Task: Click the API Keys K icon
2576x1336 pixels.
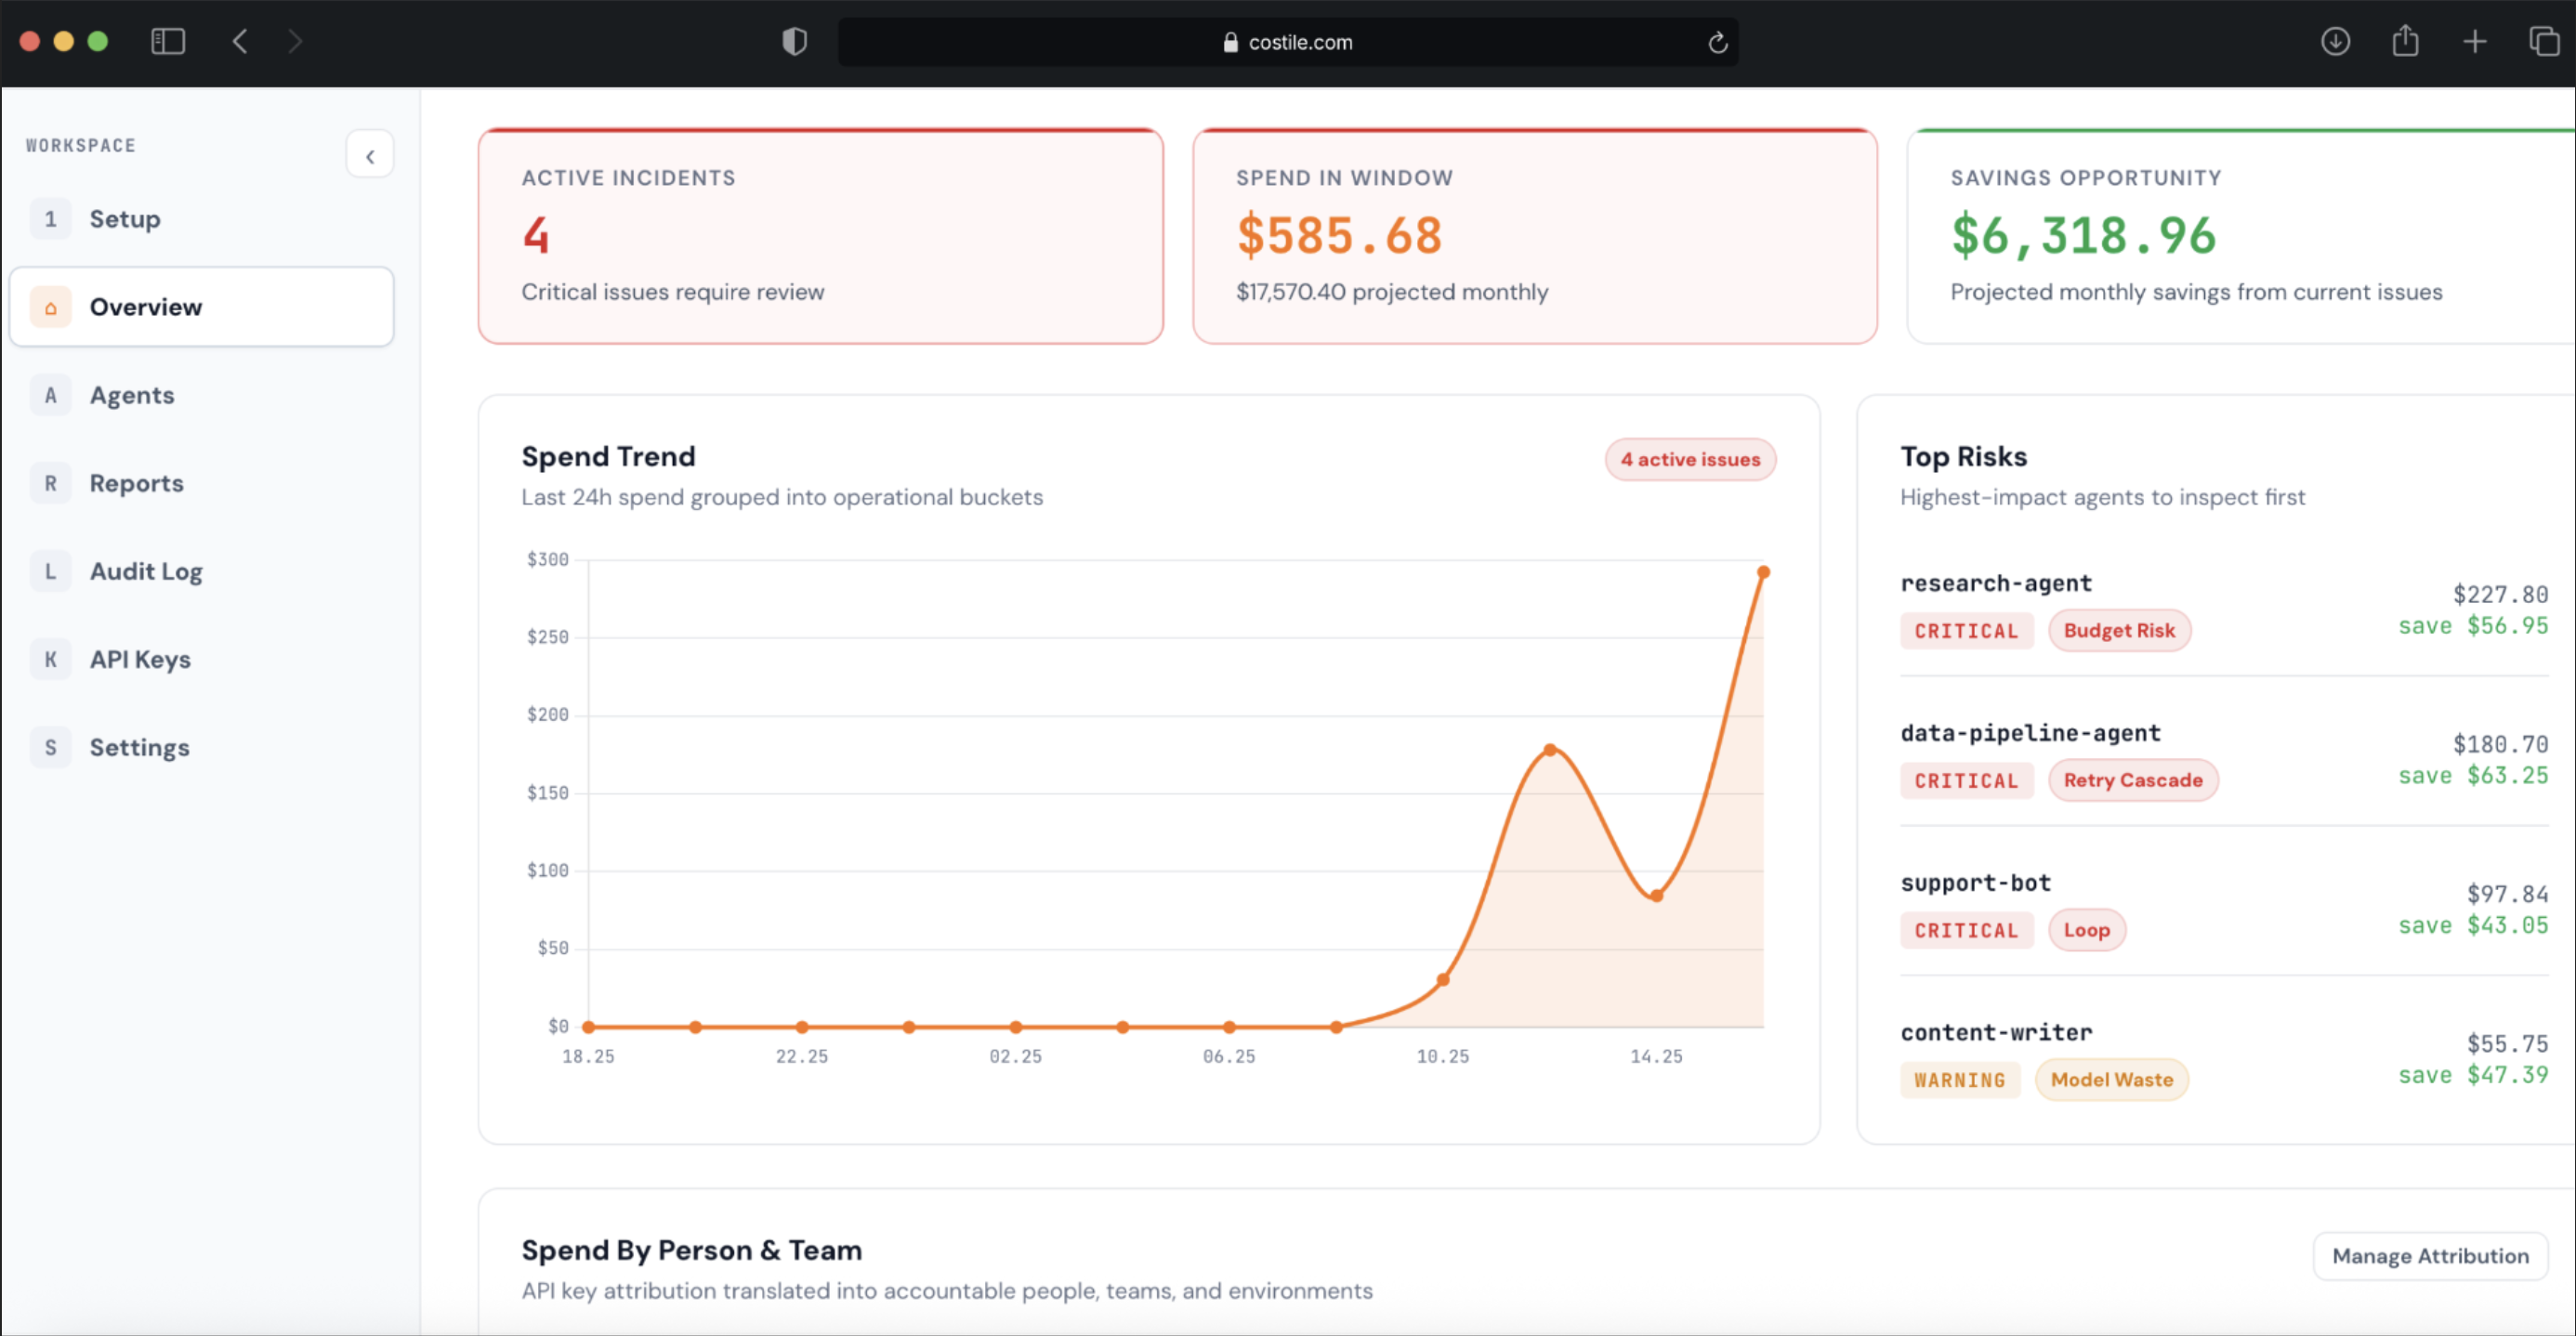Action: click(x=50, y=659)
